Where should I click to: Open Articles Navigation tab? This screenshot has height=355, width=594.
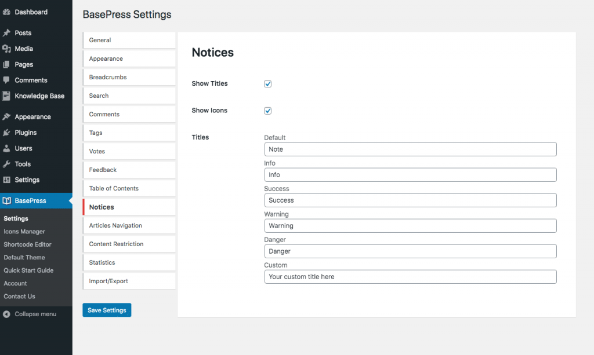click(129, 225)
